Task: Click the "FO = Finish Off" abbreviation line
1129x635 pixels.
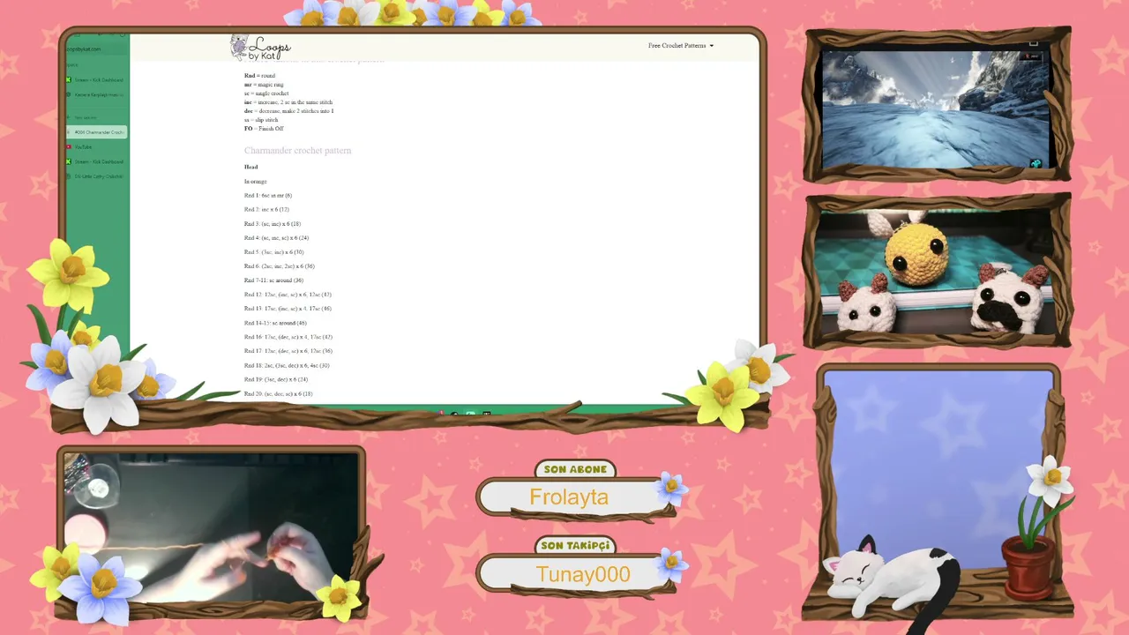Action: [264, 129]
